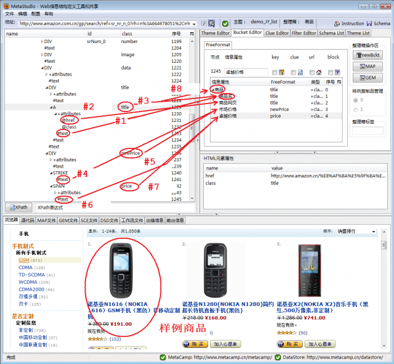This screenshot has height=364, width=394.
Task: Select sample copy radio option 1
Action: tap(356, 110)
